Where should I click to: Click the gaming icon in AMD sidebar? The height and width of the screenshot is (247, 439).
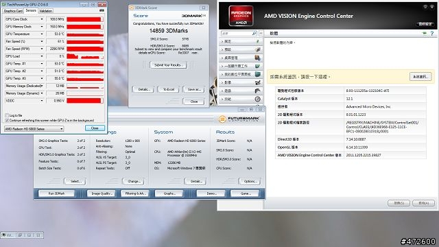coord(258,91)
